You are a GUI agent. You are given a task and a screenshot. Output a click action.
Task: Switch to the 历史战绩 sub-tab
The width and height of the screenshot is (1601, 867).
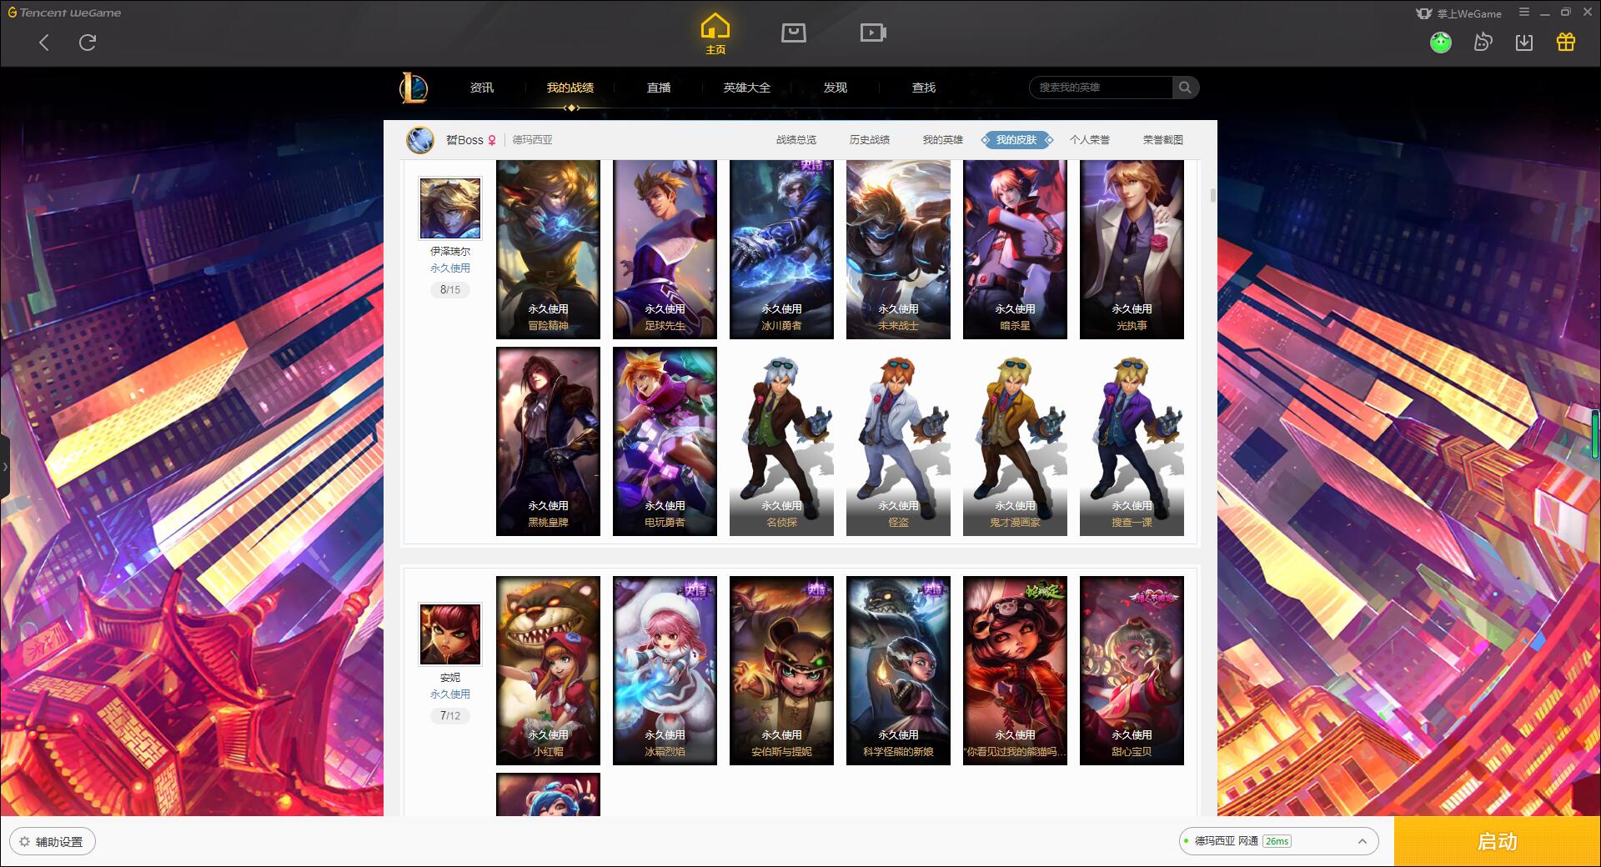pos(870,140)
